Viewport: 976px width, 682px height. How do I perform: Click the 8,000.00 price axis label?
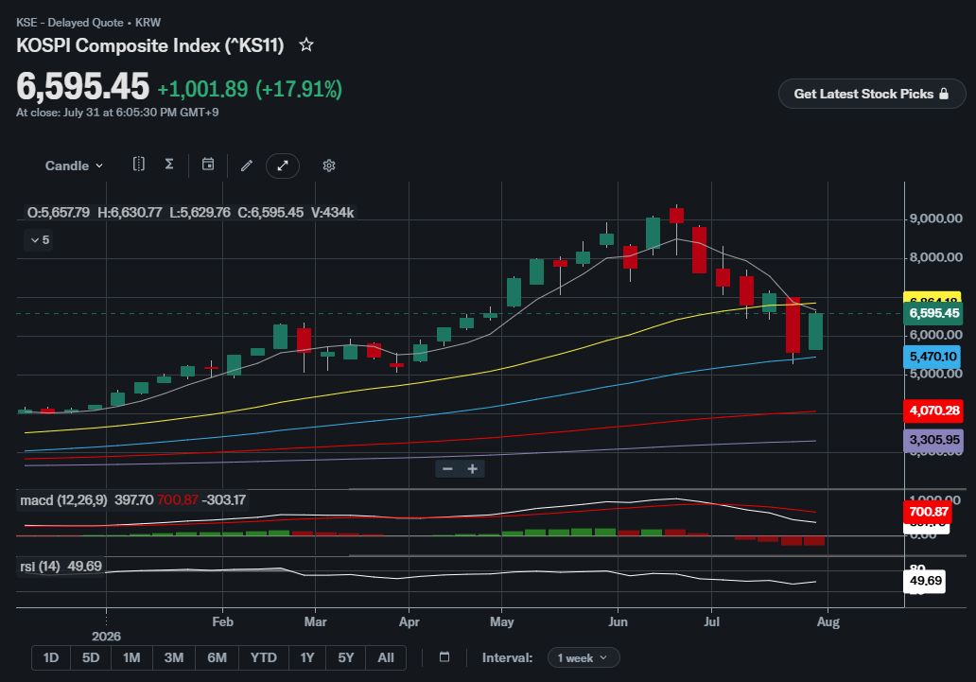coord(936,257)
